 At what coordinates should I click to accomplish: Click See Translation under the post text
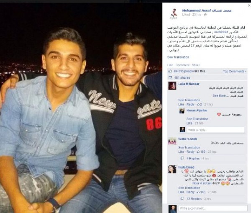tap(178, 57)
